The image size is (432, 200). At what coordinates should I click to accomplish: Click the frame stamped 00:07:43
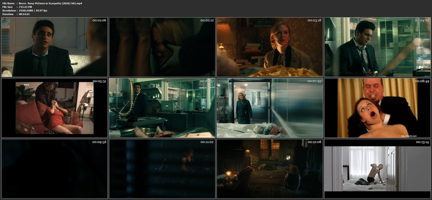coord(270,108)
